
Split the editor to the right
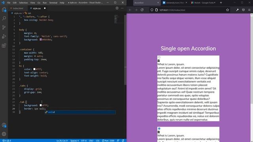click(117, 8)
